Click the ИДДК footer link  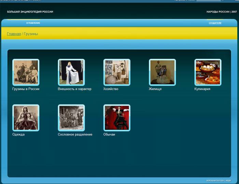(228, 181)
